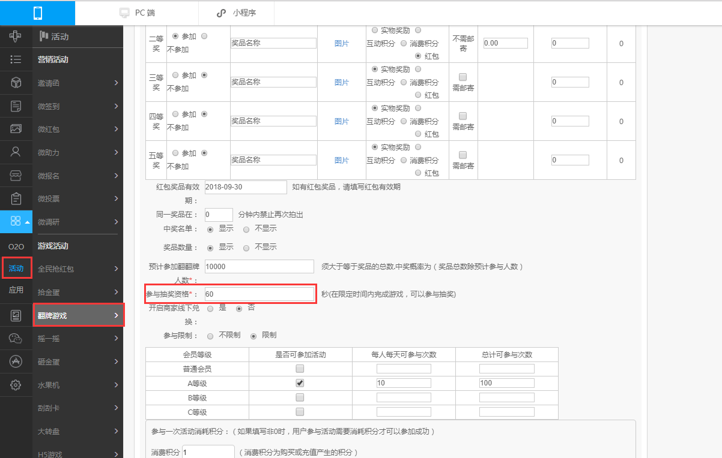This screenshot has height=458, width=722.
Task: Expand the 微助力 menu arrow
Action: [x=116, y=152]
